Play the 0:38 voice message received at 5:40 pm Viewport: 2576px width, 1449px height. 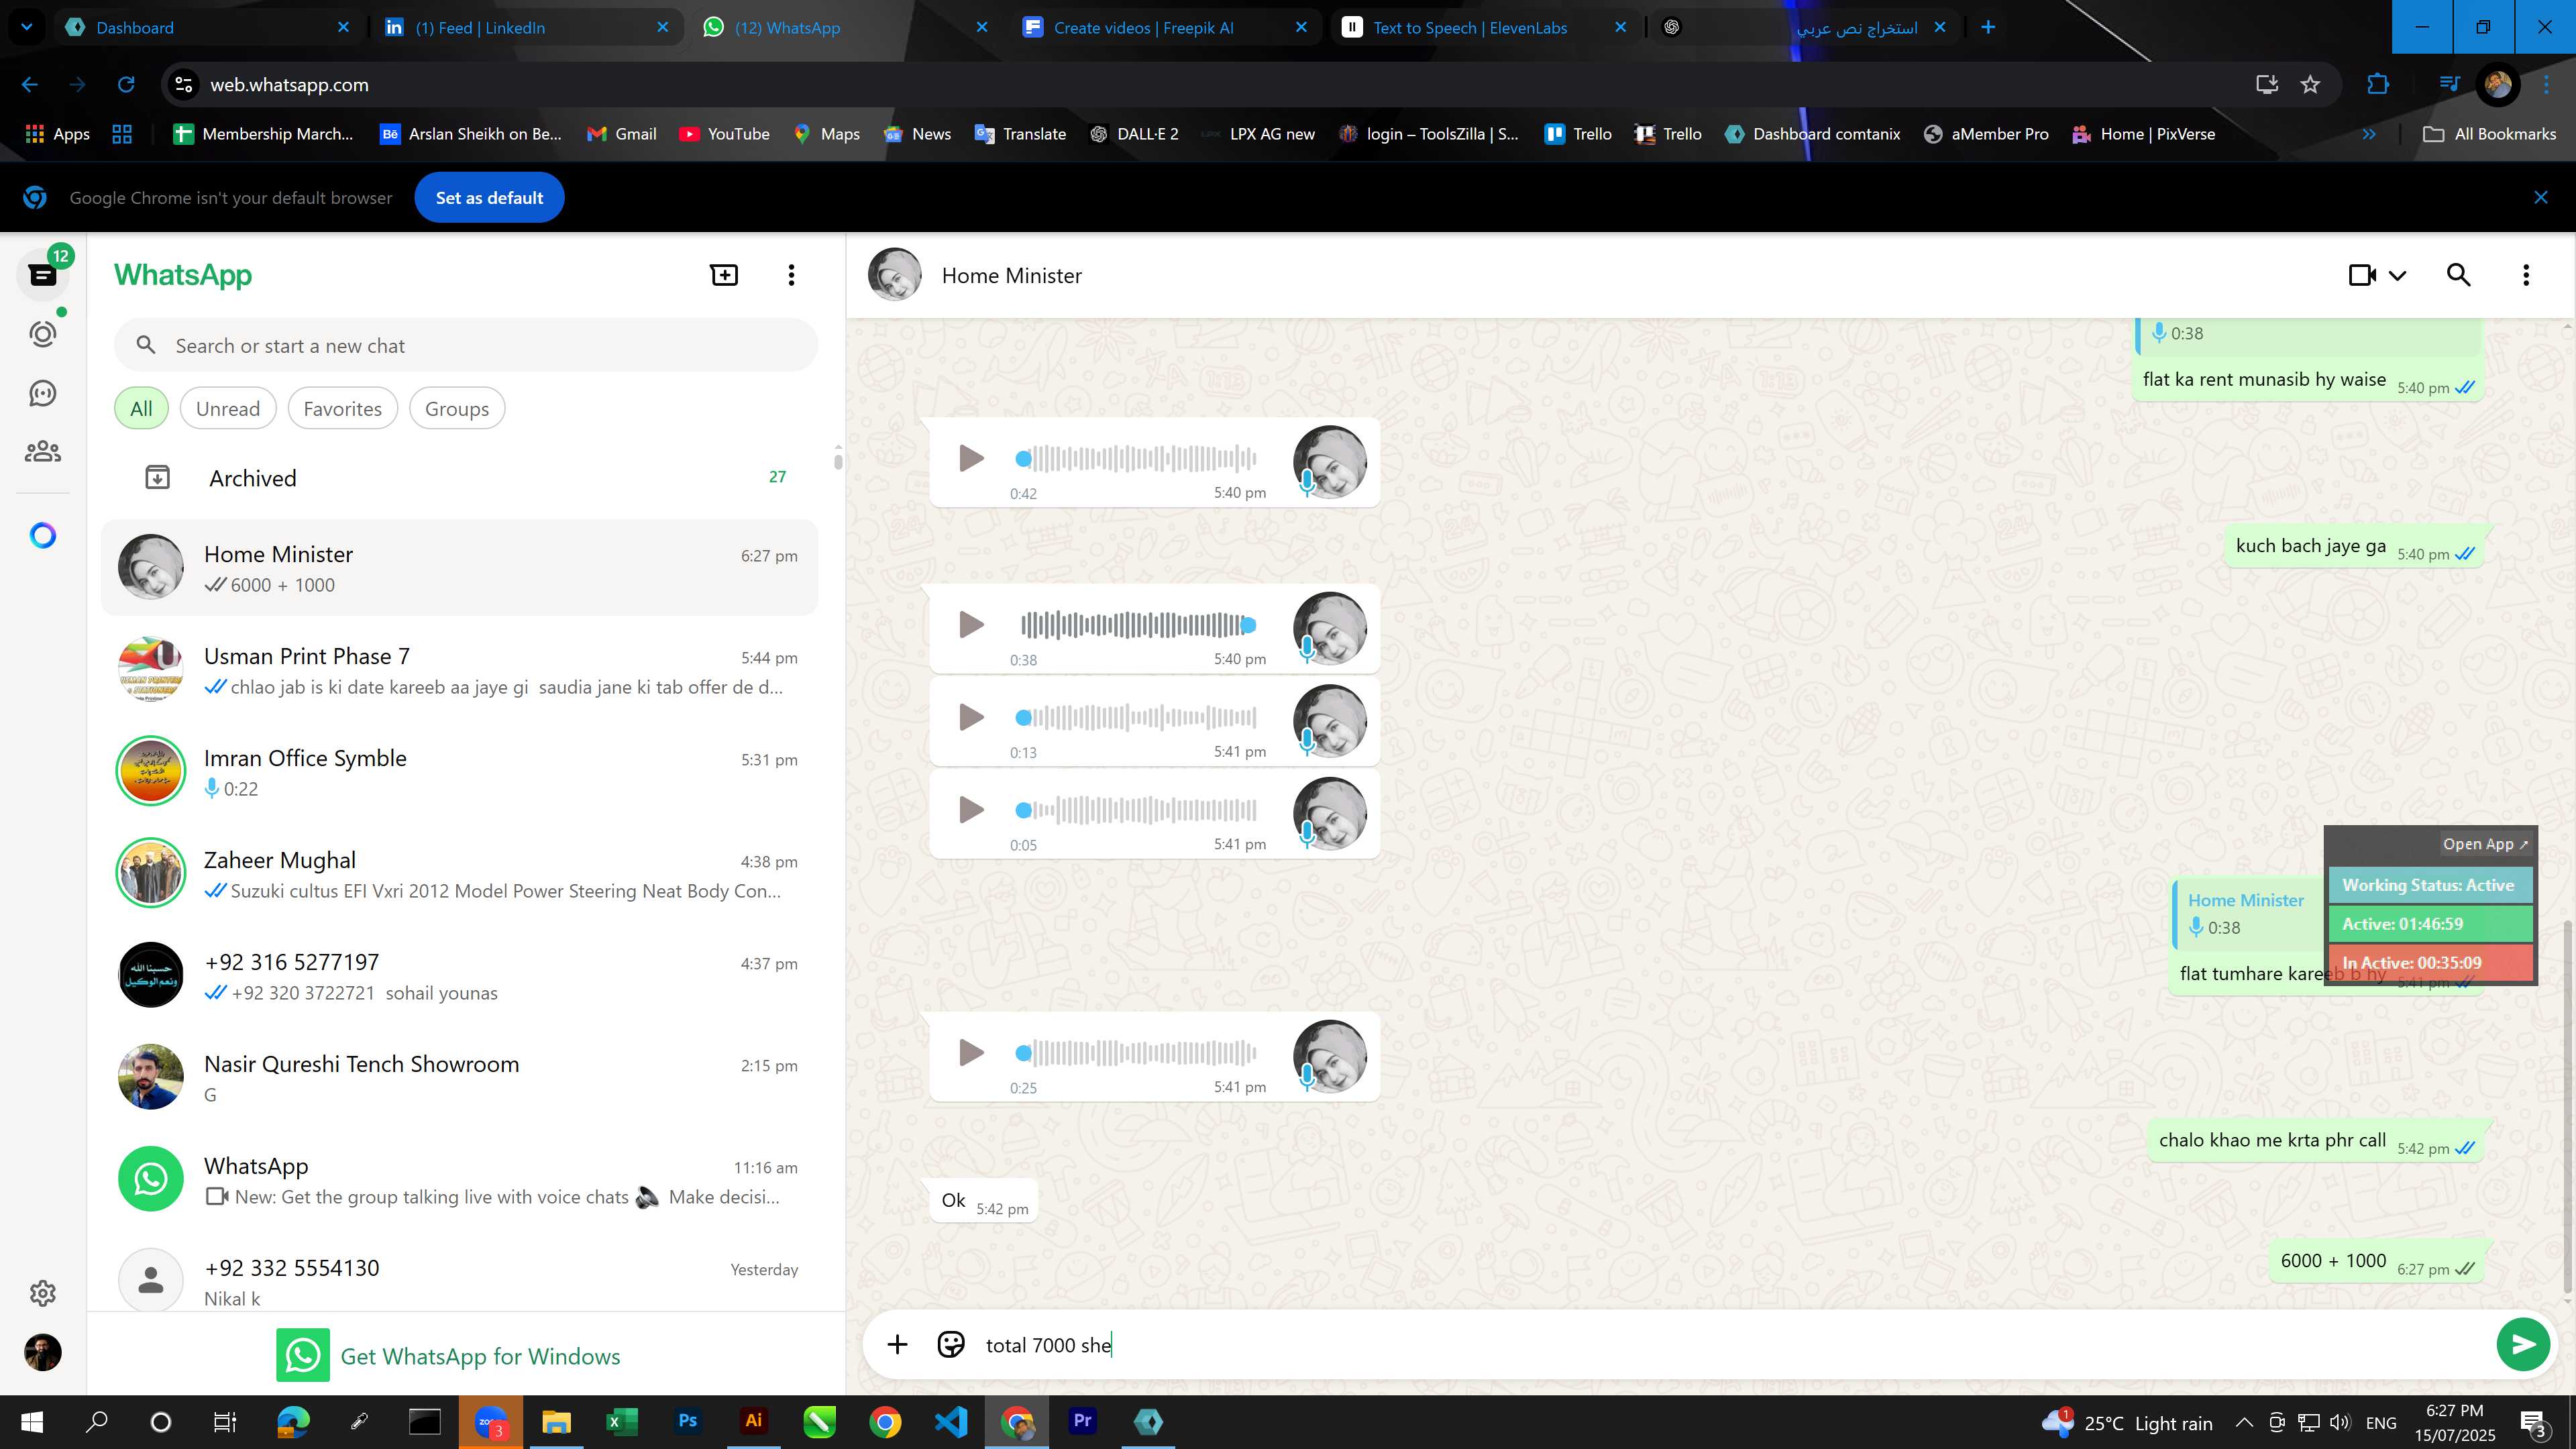point(971,625)
